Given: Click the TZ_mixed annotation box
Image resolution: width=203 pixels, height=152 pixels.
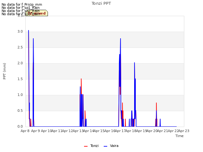Looking at the screenshot, I should pos(37,13).
